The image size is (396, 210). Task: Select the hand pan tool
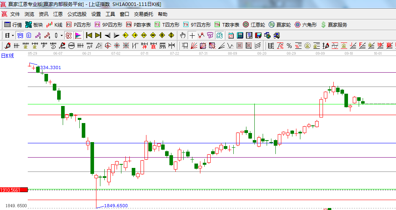[183, 35]
